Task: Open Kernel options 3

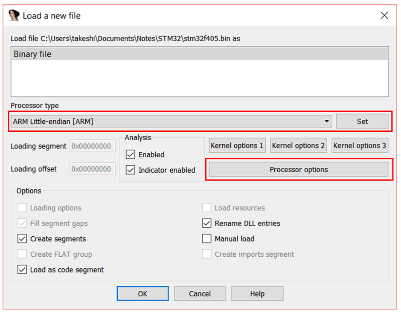Action: click(x=360, y=145)
